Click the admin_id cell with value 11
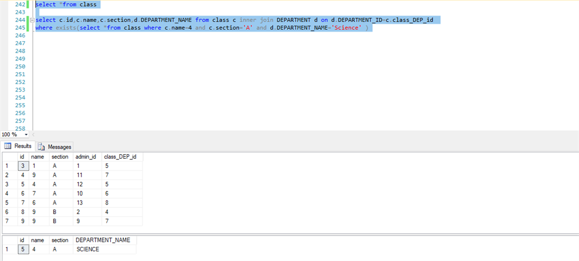This screenshot has width=579, height=261. click(x=88, y=175)
